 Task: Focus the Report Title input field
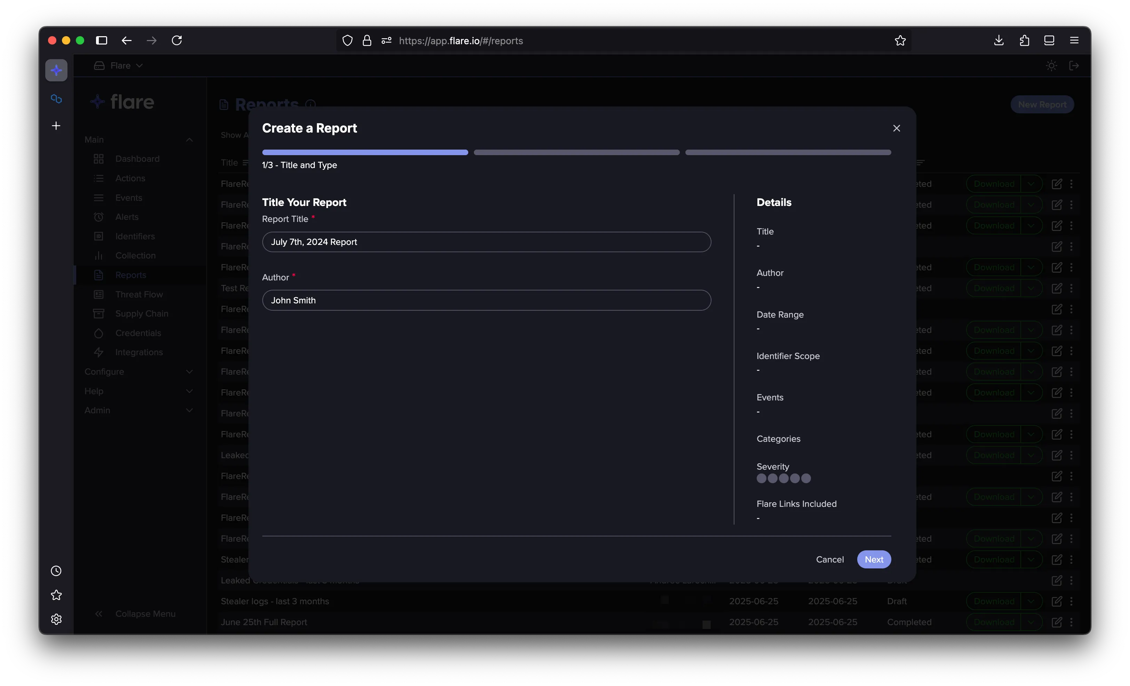[x=486, y=242]
